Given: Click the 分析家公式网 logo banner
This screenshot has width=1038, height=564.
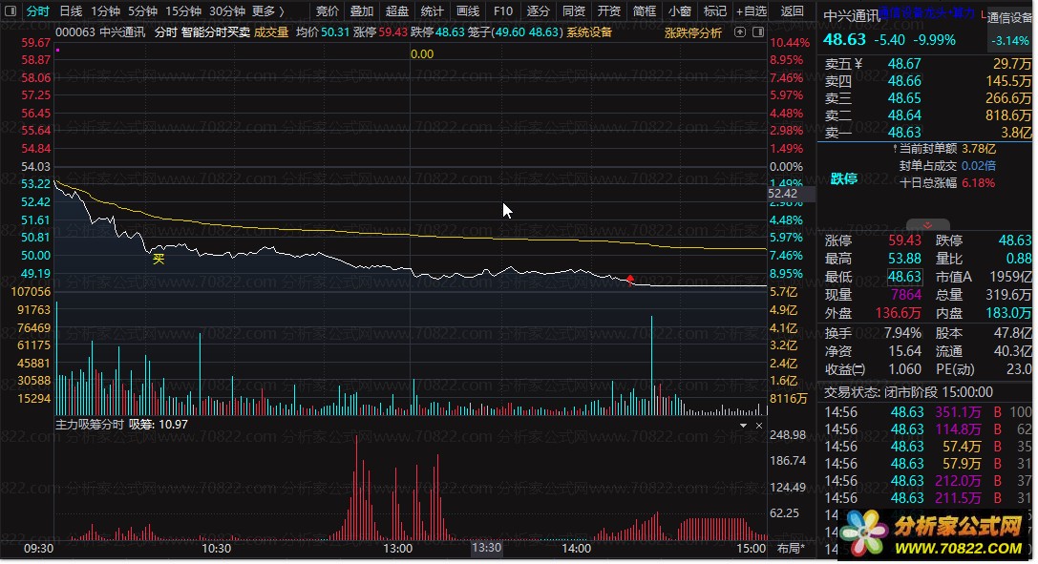Looking at the screenshot, I should tap(936, 534).
